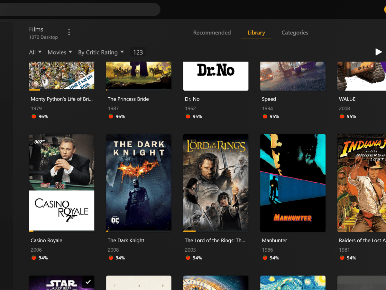Image resolution: width=386 pixels, height=290 pixels.
Task: Click the Rotten Tomatoes icon for The Princess Bride
Action: (111, 116)
